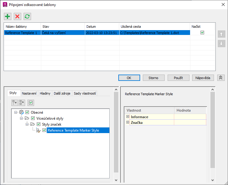Viewport: 228px width, 185px height.
Task: Click the check all items toolbar icon
Action: 31,103
